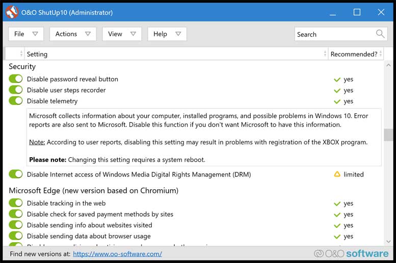Click the vertical scrollbar thumb

[388, 135]
